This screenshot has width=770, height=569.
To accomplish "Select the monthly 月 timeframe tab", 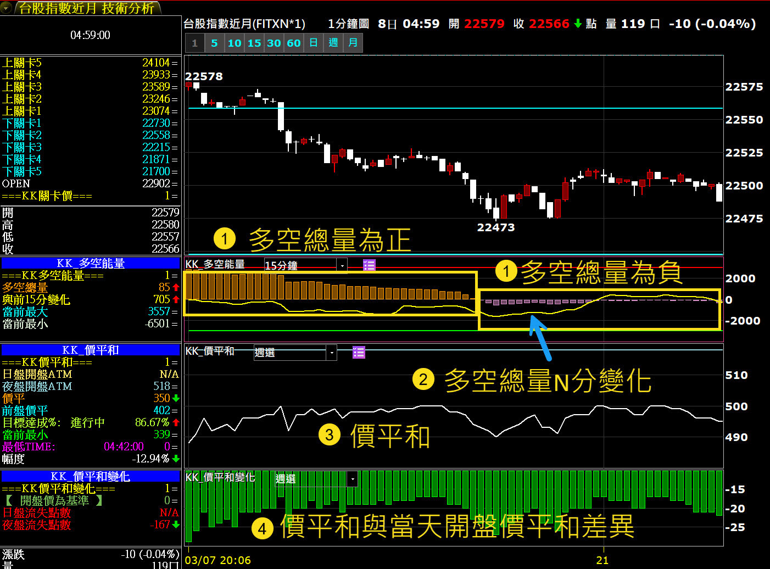I will (x=353, y=43).
